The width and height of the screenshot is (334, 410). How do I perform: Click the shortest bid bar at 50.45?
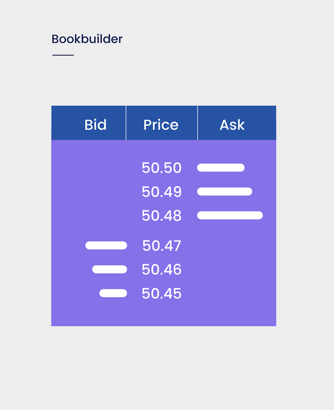click(113, 293)
